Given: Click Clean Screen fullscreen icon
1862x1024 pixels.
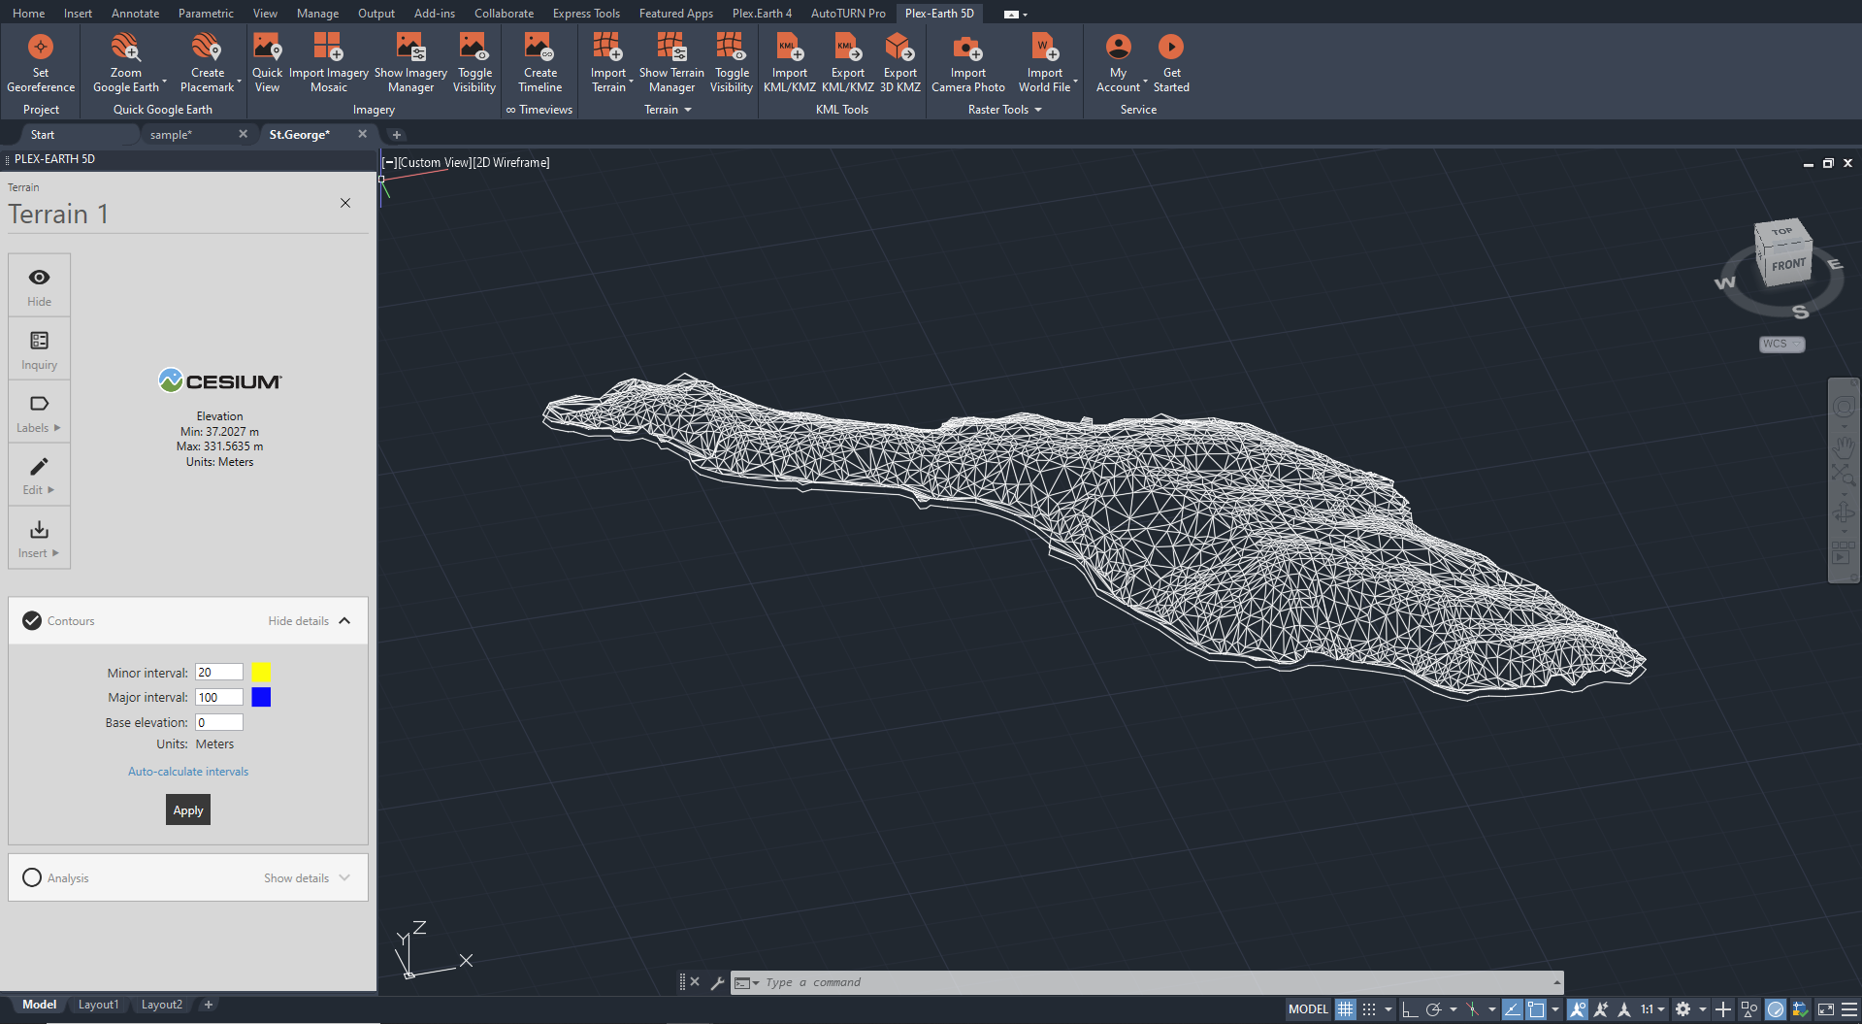Looking at the screenshot, I should coord(1825,1009).
